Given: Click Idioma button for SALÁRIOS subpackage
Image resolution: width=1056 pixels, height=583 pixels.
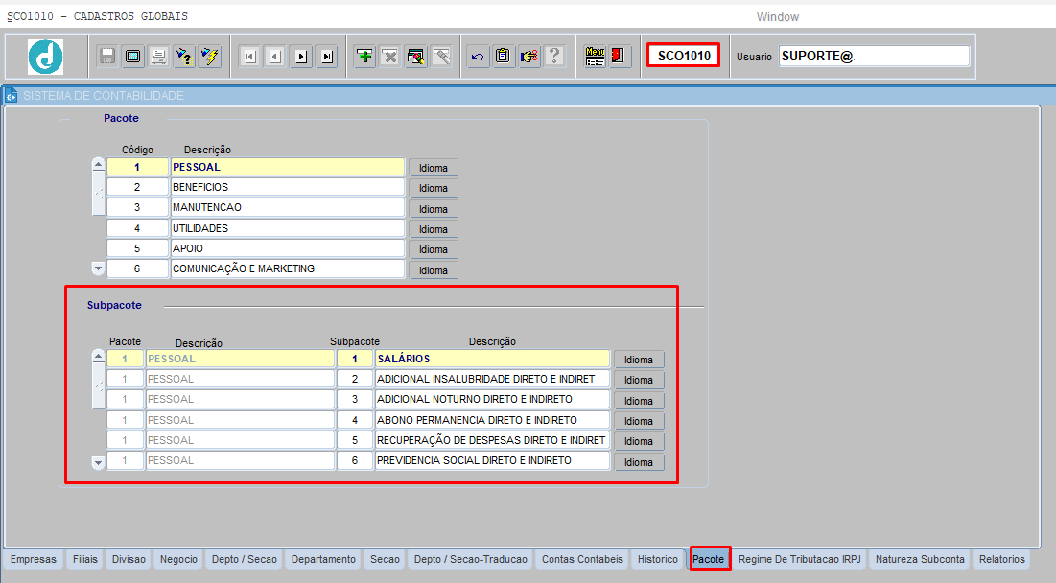Looking at the screenshot, I should [639, 360].
